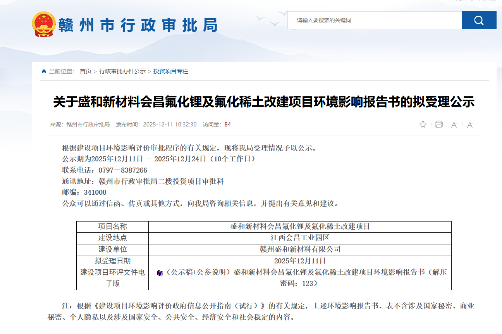Screen dimensions: 502x334
Task: Focus the keyword search input field
Action: 374,20
